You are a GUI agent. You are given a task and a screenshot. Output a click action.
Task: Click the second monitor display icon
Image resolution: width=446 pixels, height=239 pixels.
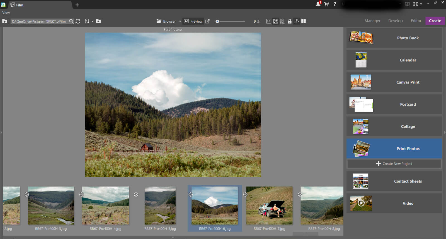tap(407, 4)
